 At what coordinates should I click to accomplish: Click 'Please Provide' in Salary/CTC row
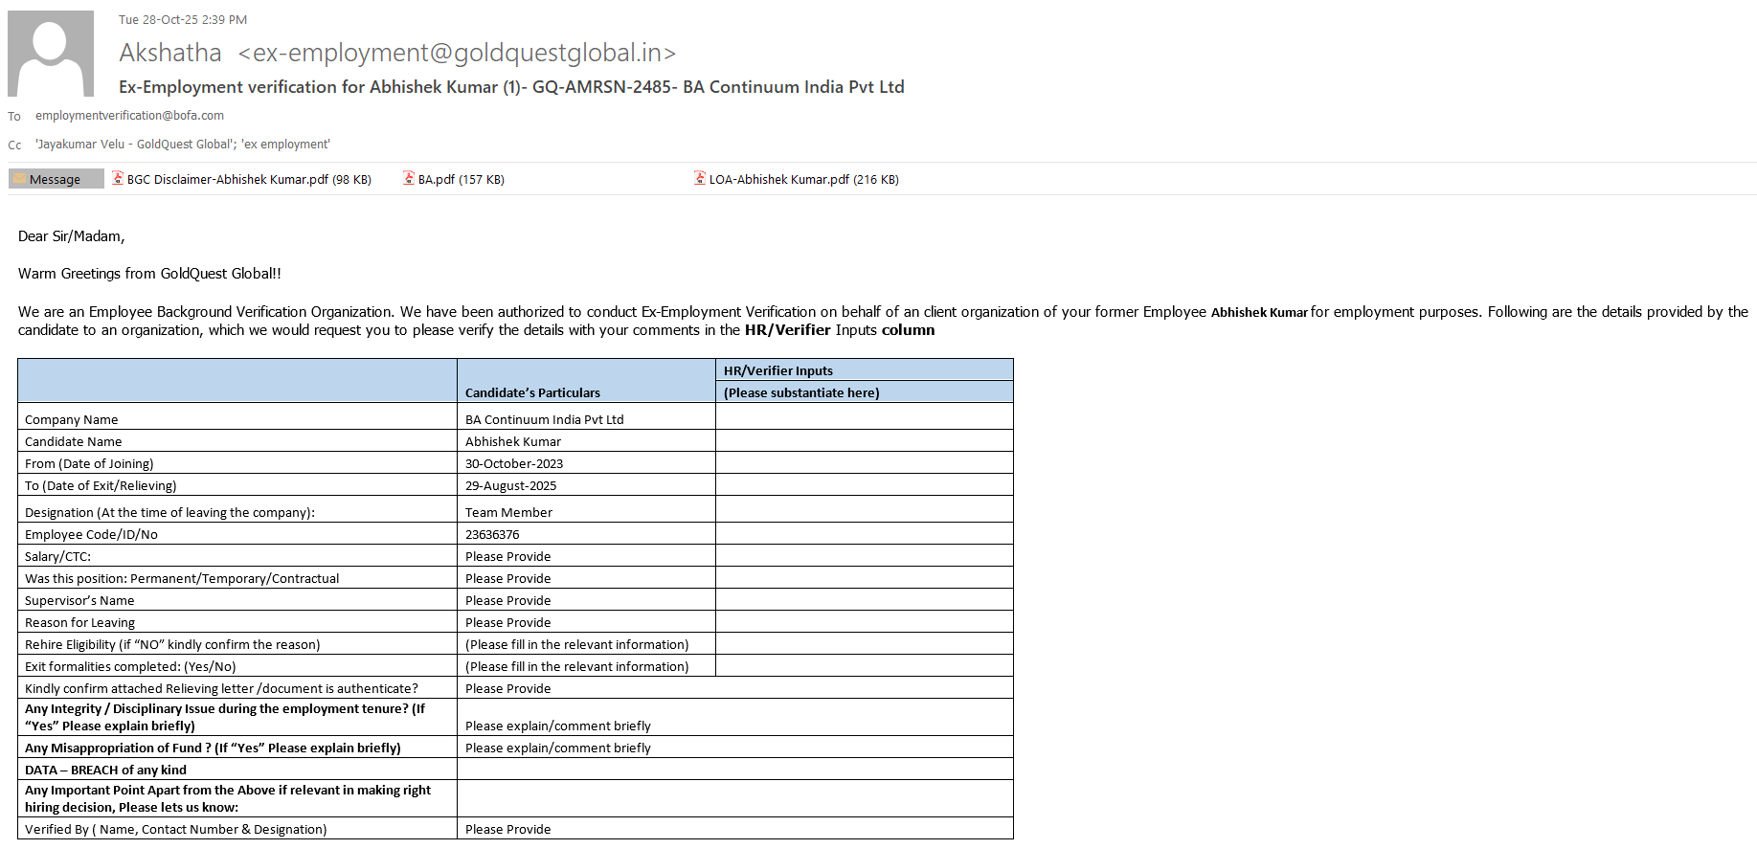point(507,556)
